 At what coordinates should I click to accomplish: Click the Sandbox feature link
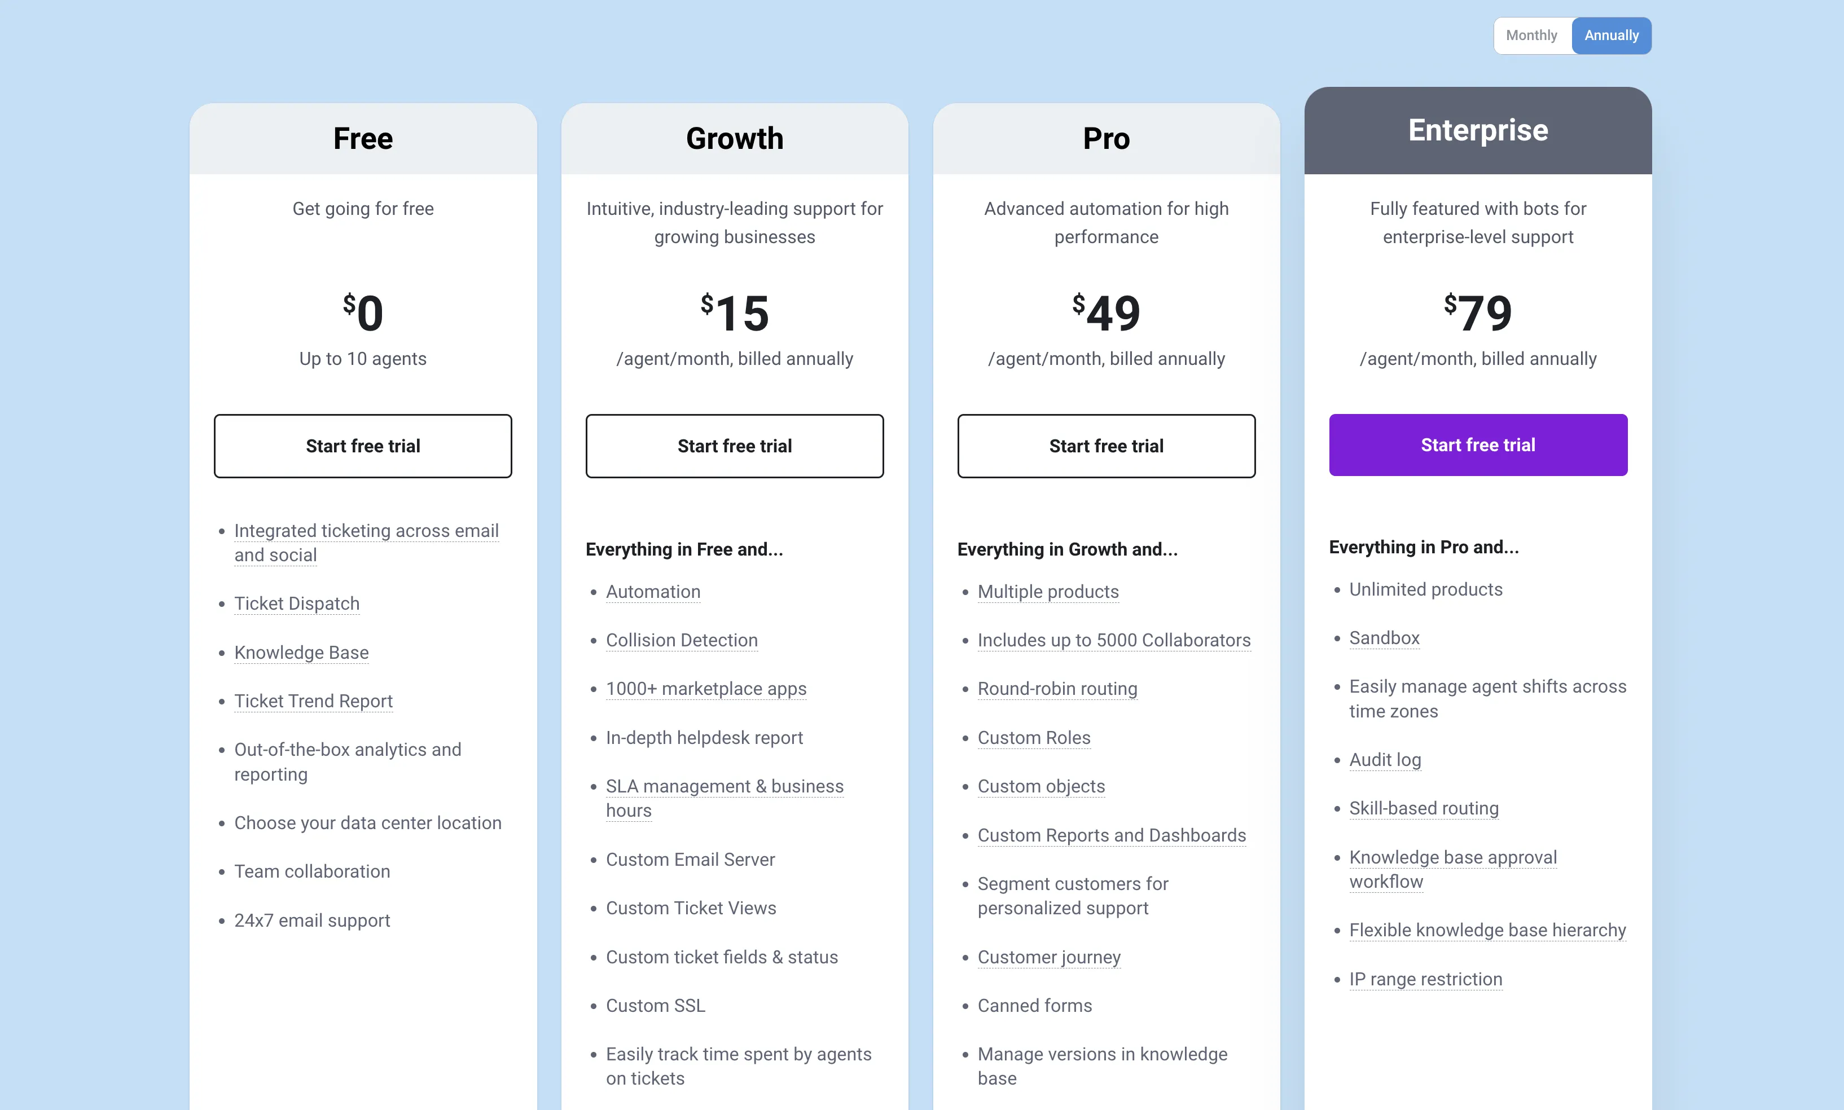(x=1384, y=638)
